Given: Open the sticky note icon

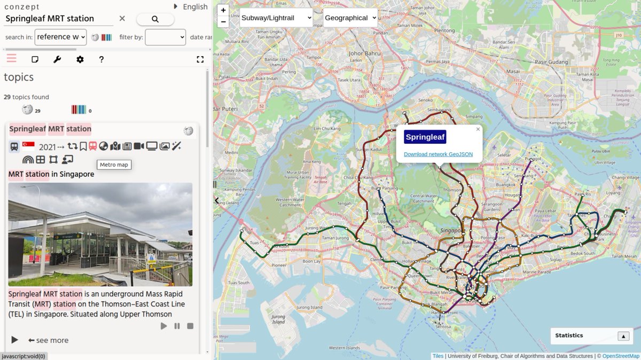Looking at the screenshot, I should [x=35, y=59].
